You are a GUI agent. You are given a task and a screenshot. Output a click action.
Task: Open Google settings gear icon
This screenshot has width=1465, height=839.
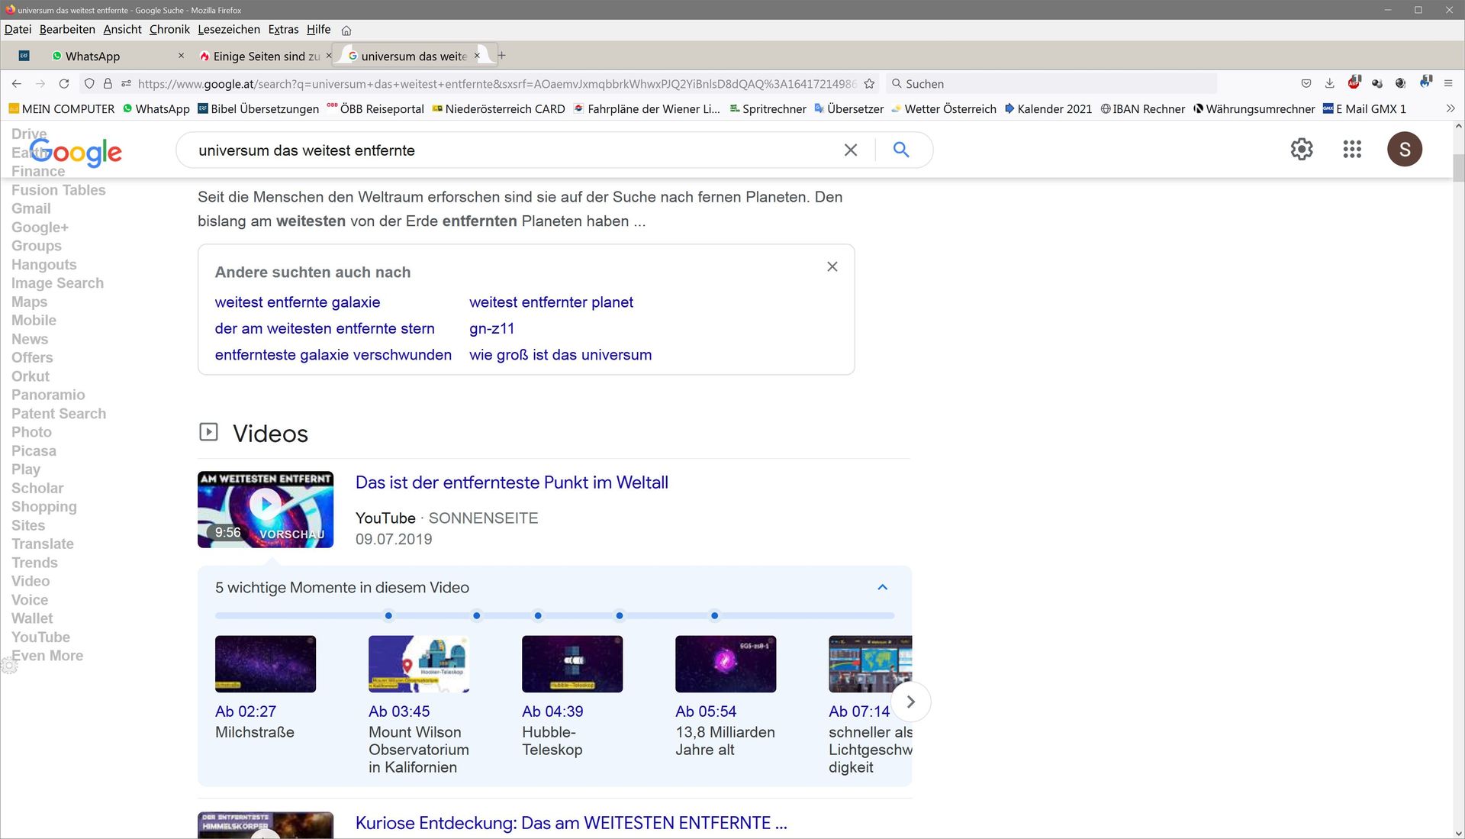click(1302, 150)
